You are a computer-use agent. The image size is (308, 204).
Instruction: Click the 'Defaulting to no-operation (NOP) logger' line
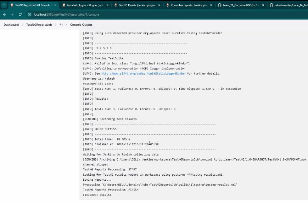pos(134,68)
